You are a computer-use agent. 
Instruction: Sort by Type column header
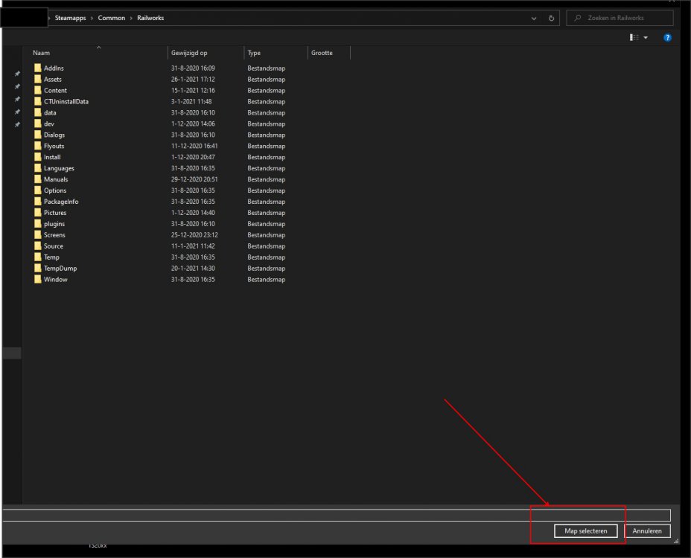(255, 53)
